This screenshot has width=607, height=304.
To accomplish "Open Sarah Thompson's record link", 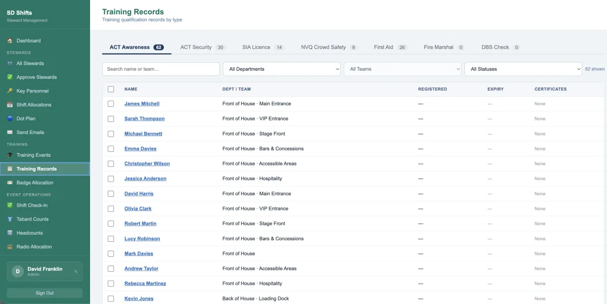I will 144,119.
